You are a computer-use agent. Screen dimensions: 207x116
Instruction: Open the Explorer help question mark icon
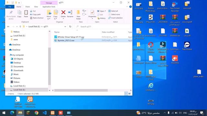130,7
